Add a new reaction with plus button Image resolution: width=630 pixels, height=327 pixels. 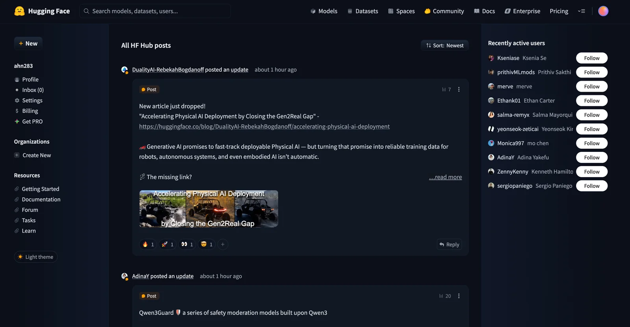[223, 244]
